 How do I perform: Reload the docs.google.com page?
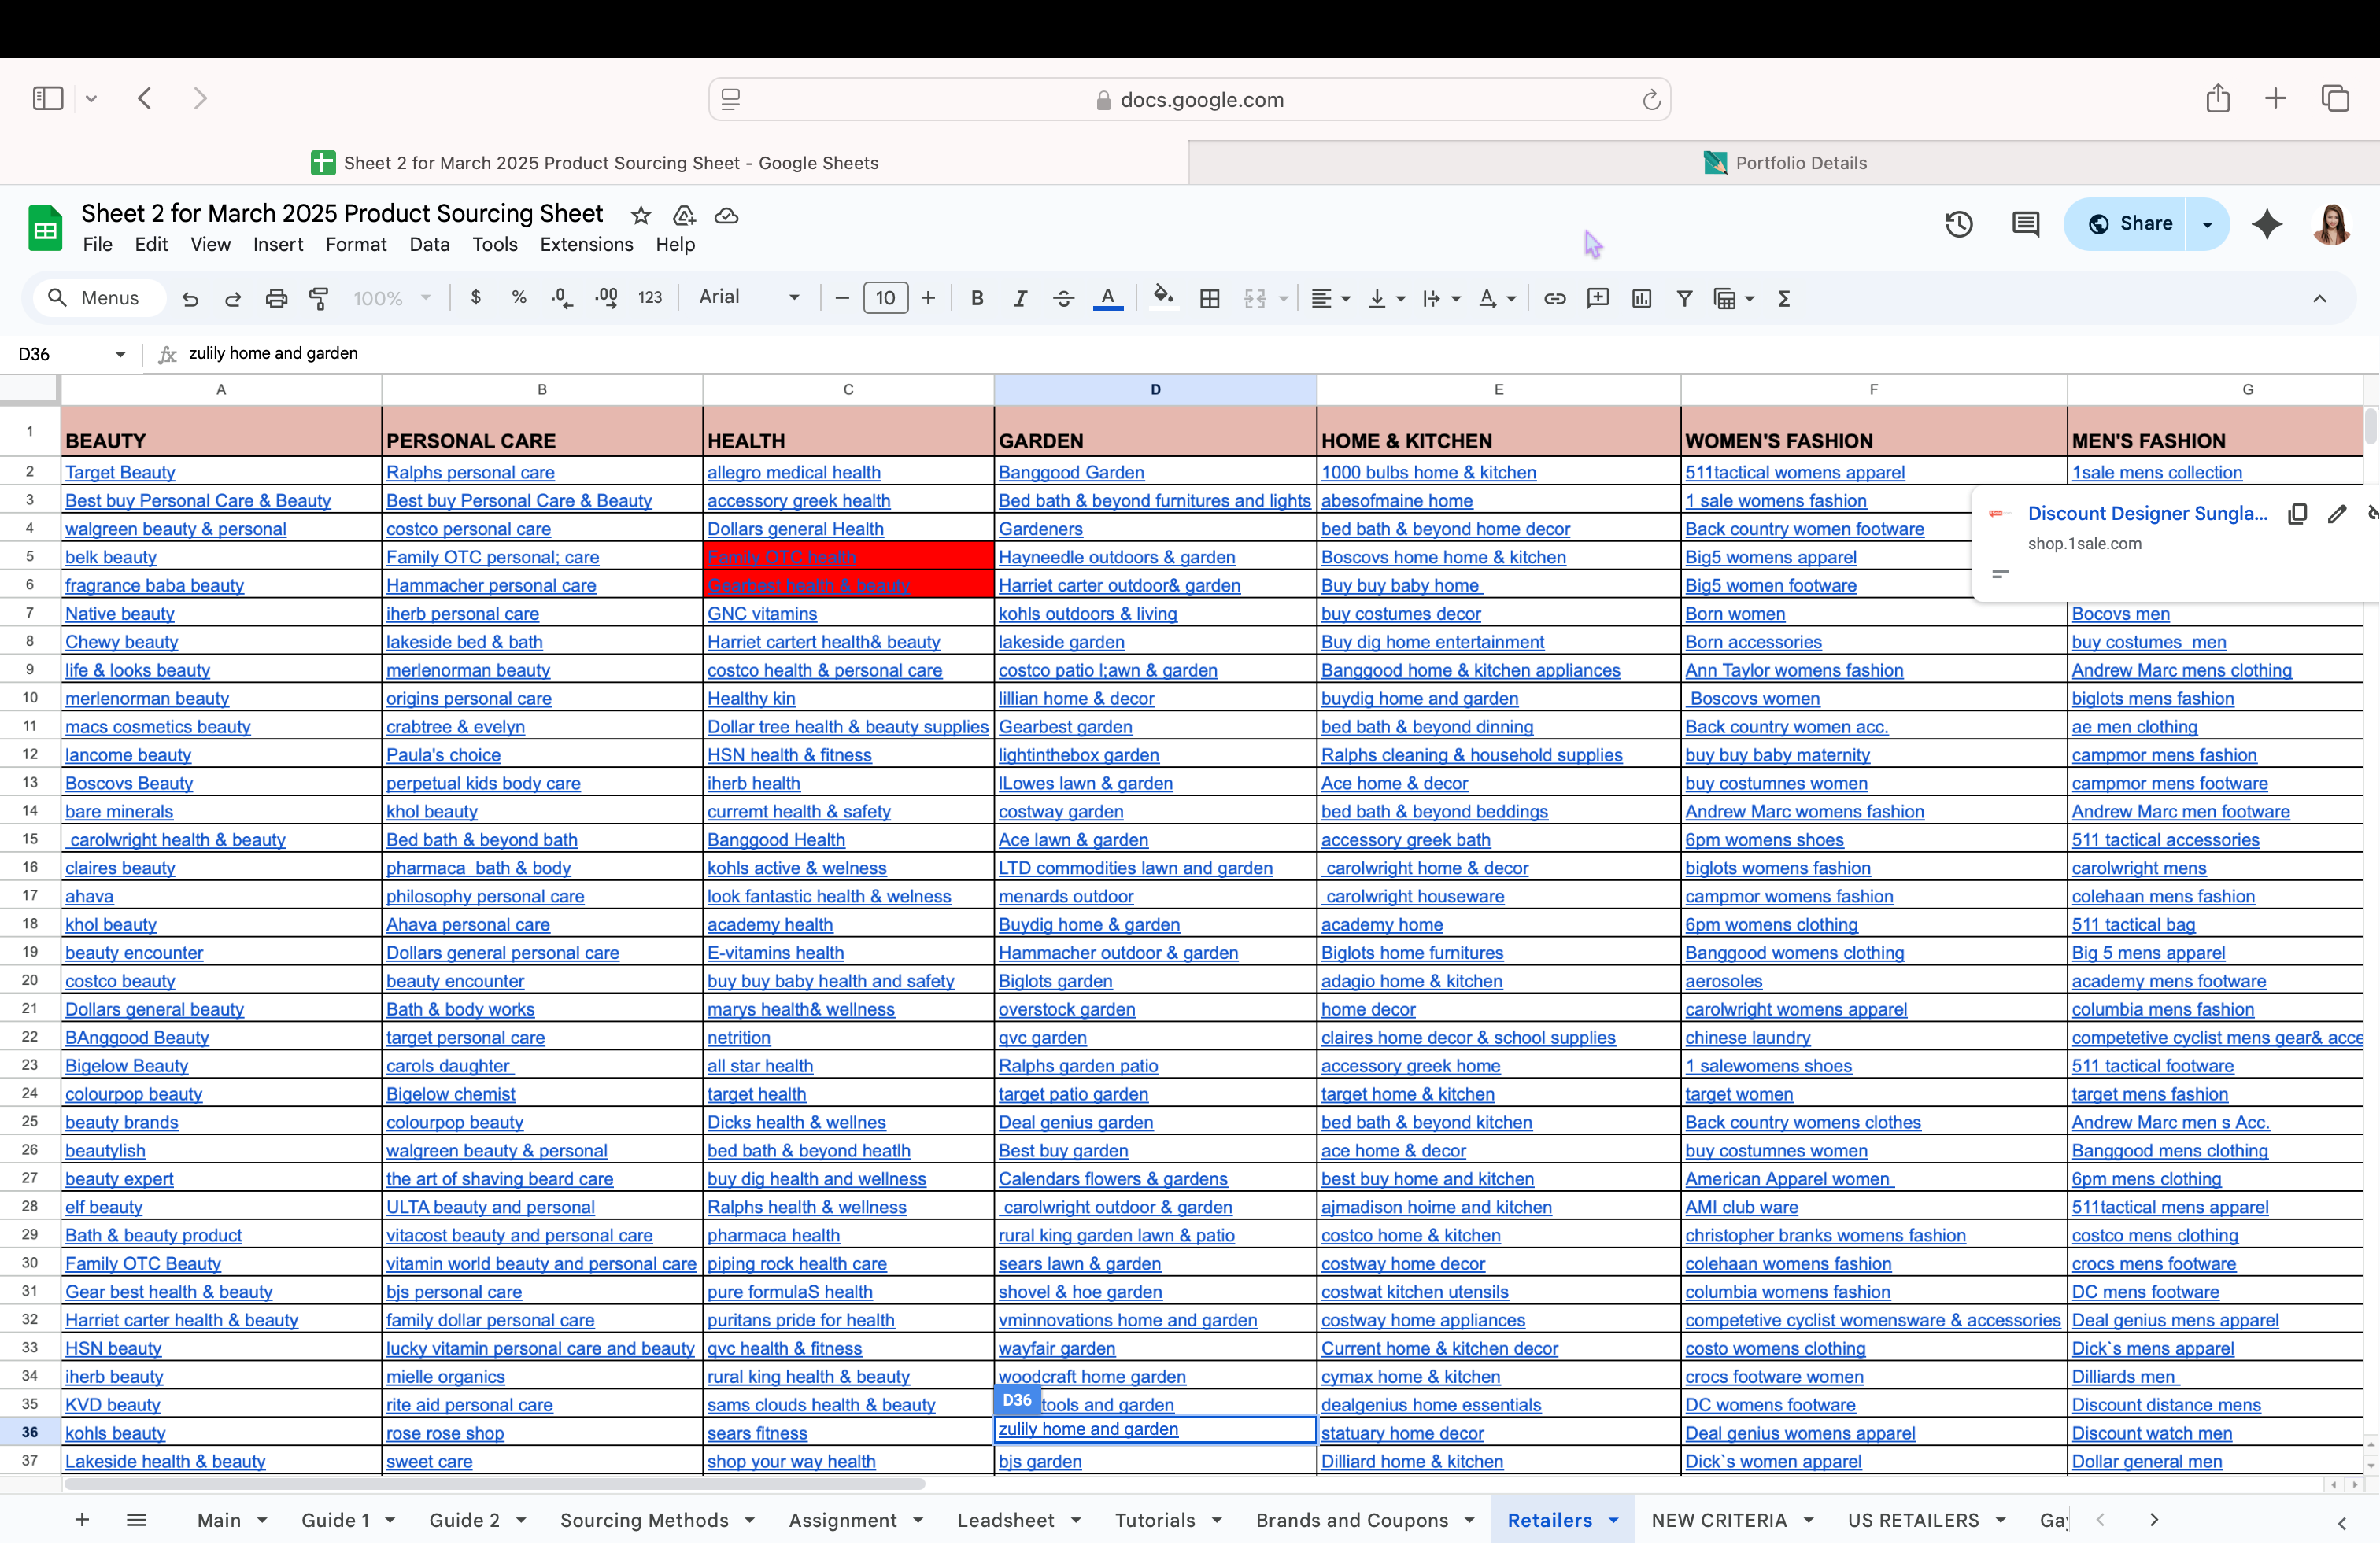(x=1651, y=99)
